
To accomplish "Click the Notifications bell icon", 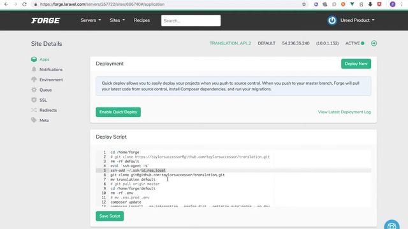I will tap(34, 69).
